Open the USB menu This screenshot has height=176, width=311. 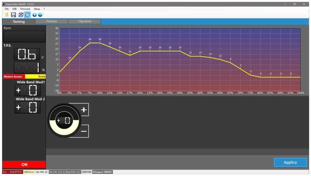[x=15, y=9]
